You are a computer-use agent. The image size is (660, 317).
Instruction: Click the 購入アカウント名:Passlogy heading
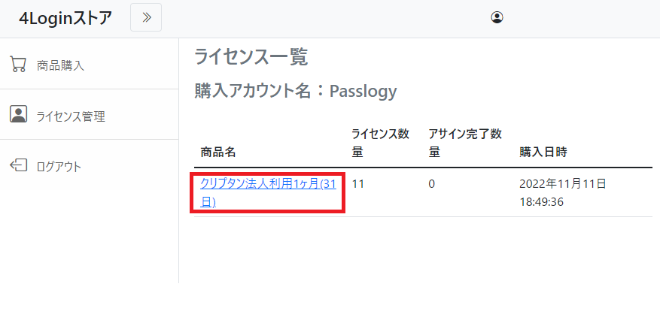[x=295, y=92]
